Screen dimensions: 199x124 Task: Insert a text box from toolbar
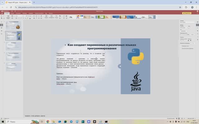[x=46, y=17]
